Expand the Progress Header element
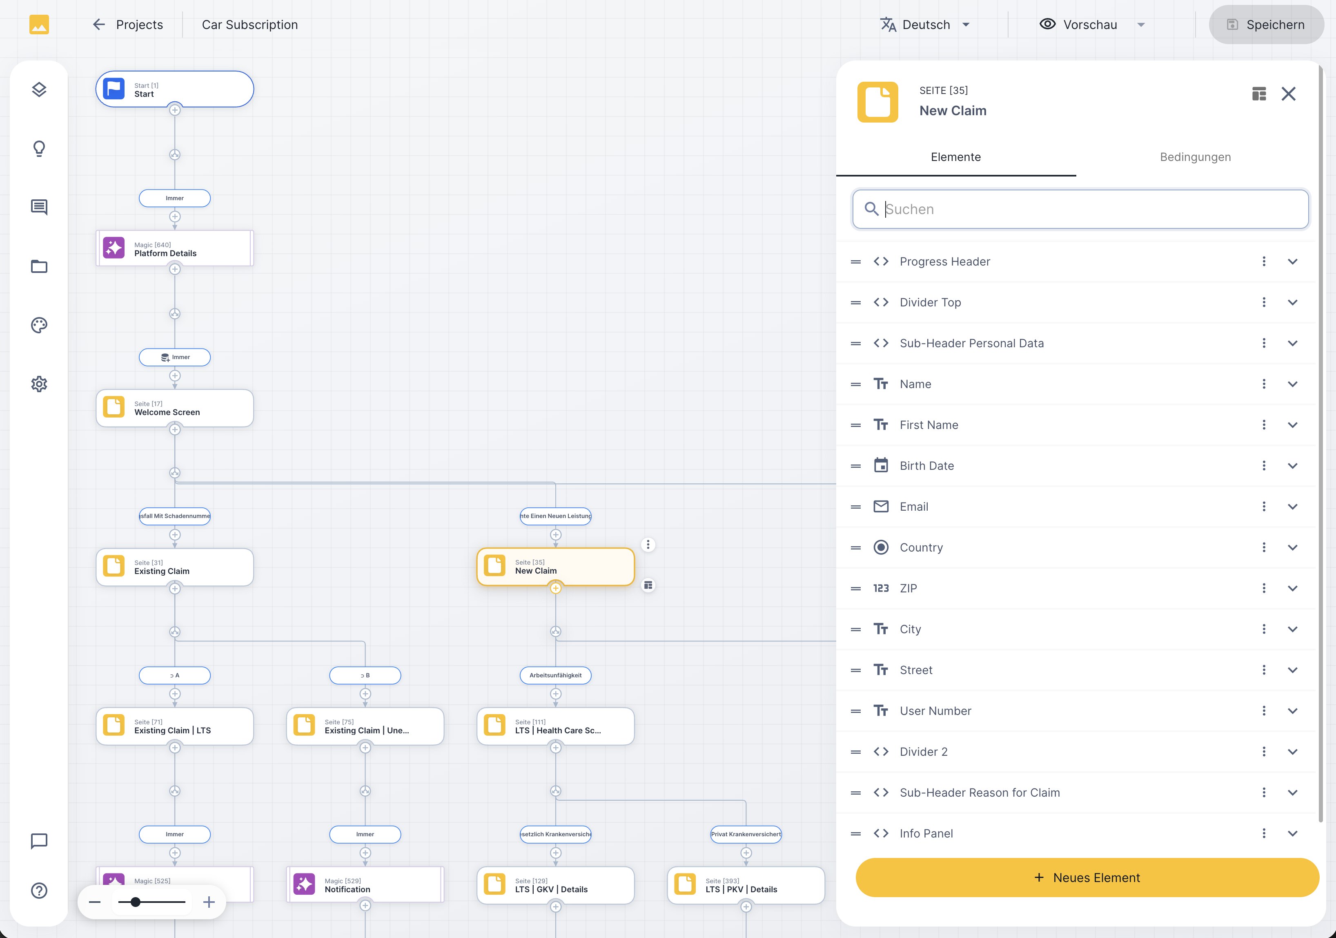 tap(1292, 261)
